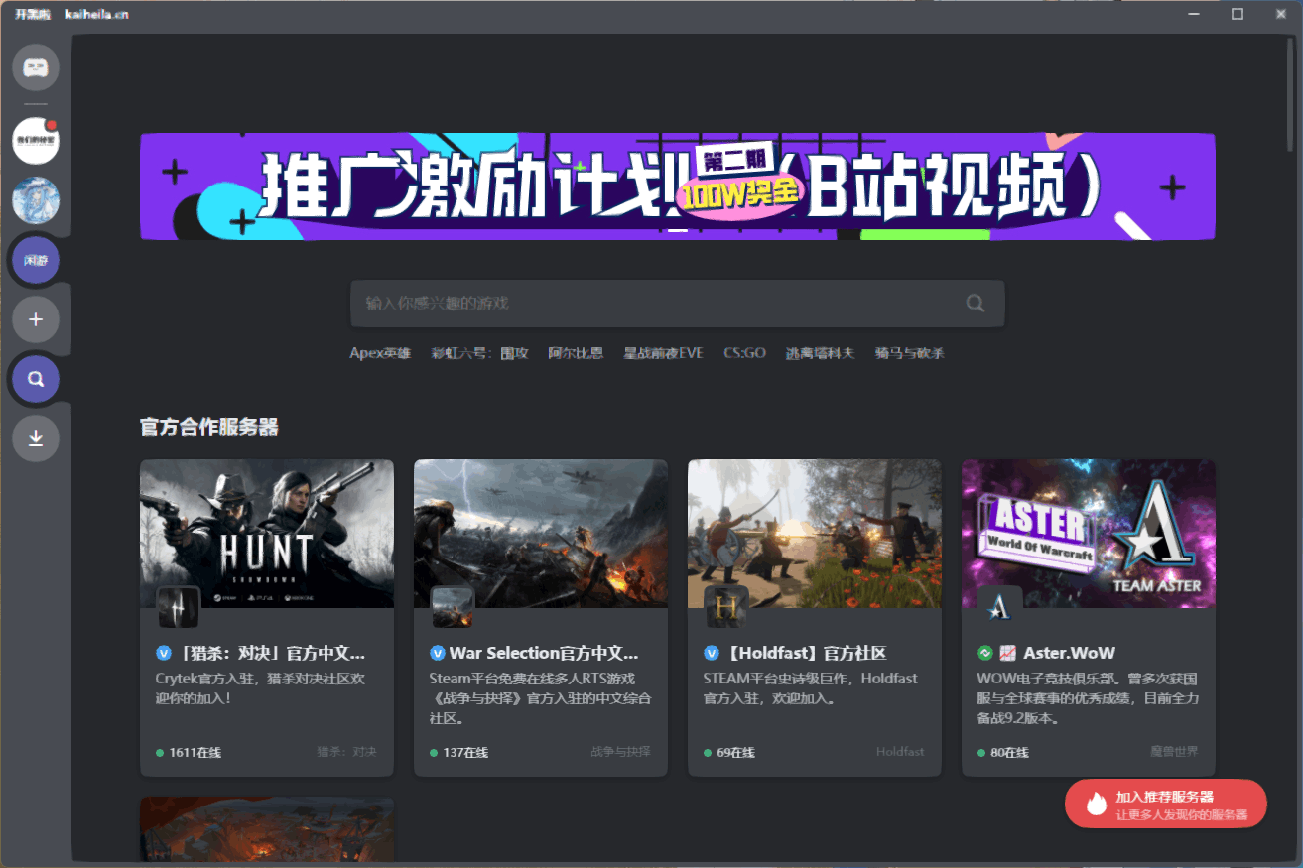Select the 星战前夜EVE quick tag
The image size is (1303, 868).
(x=663, y=353)
